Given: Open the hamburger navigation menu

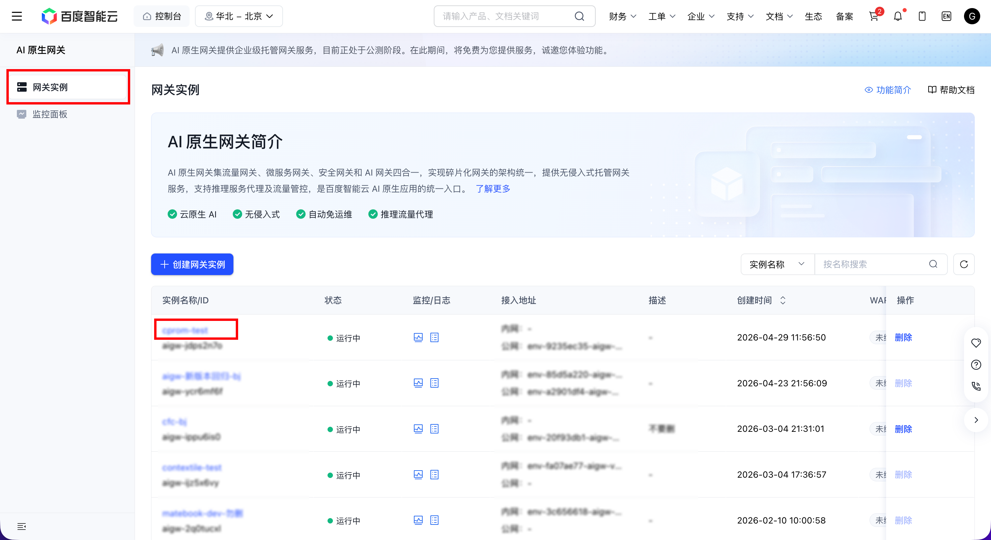Looking at the screenshot, I should 17,16.
